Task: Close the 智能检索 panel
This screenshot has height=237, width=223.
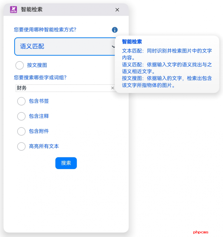Action: pyautogui.click(x=117, y=10)
